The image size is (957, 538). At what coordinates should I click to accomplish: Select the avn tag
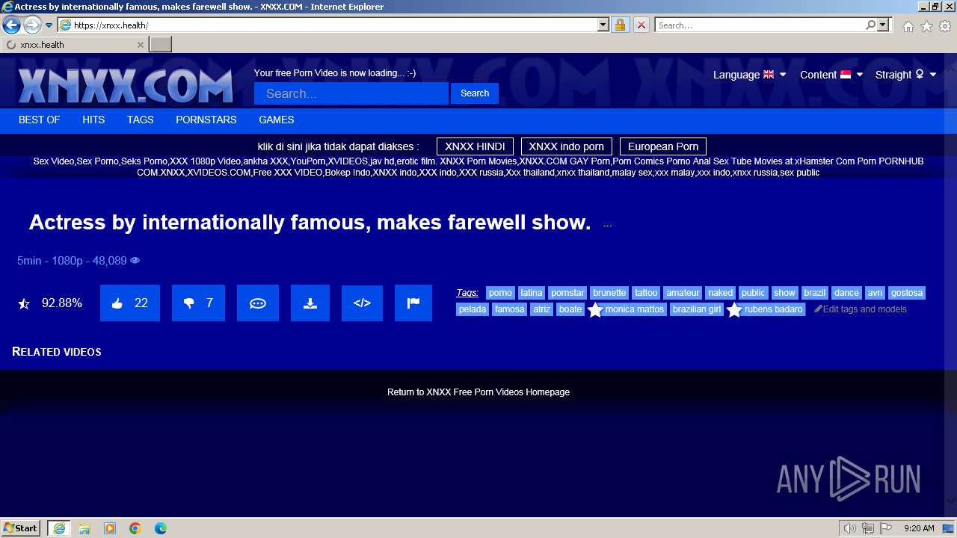(x=875, y=293)
